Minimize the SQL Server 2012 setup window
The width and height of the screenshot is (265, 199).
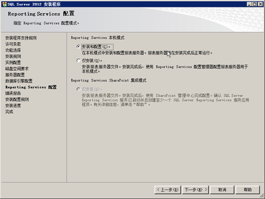249,4
